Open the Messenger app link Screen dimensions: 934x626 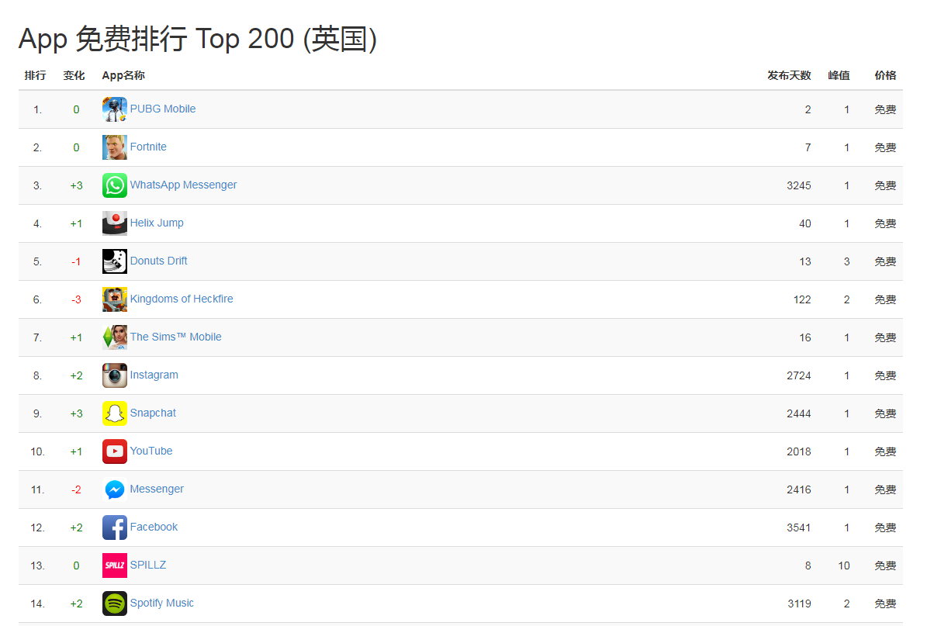click(157, 489)
